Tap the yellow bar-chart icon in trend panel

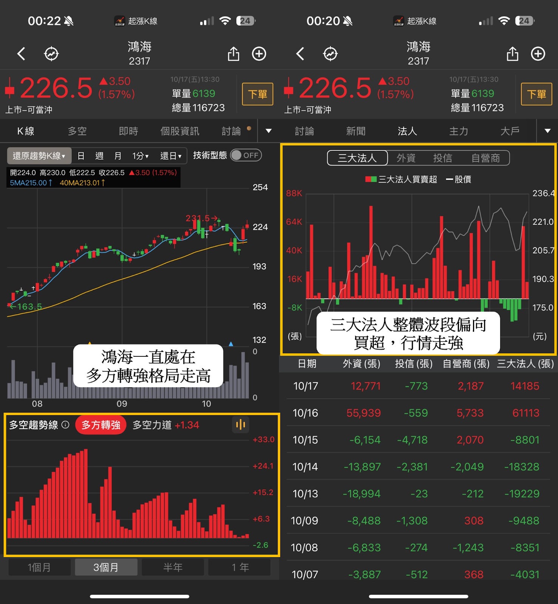click(x=241, y=425)
